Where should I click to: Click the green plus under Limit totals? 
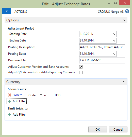pos(9,114)
